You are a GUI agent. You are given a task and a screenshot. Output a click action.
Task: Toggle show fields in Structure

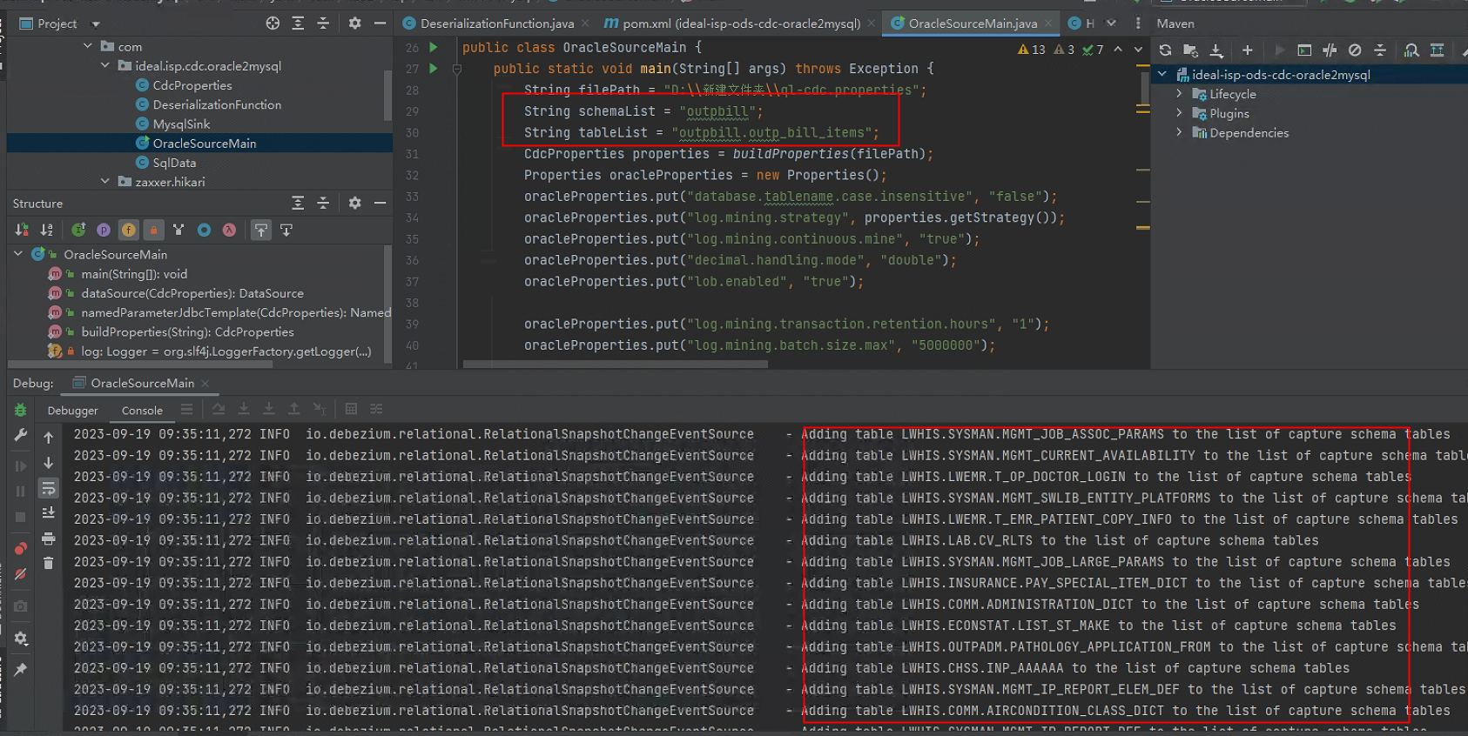pos(129,230)
